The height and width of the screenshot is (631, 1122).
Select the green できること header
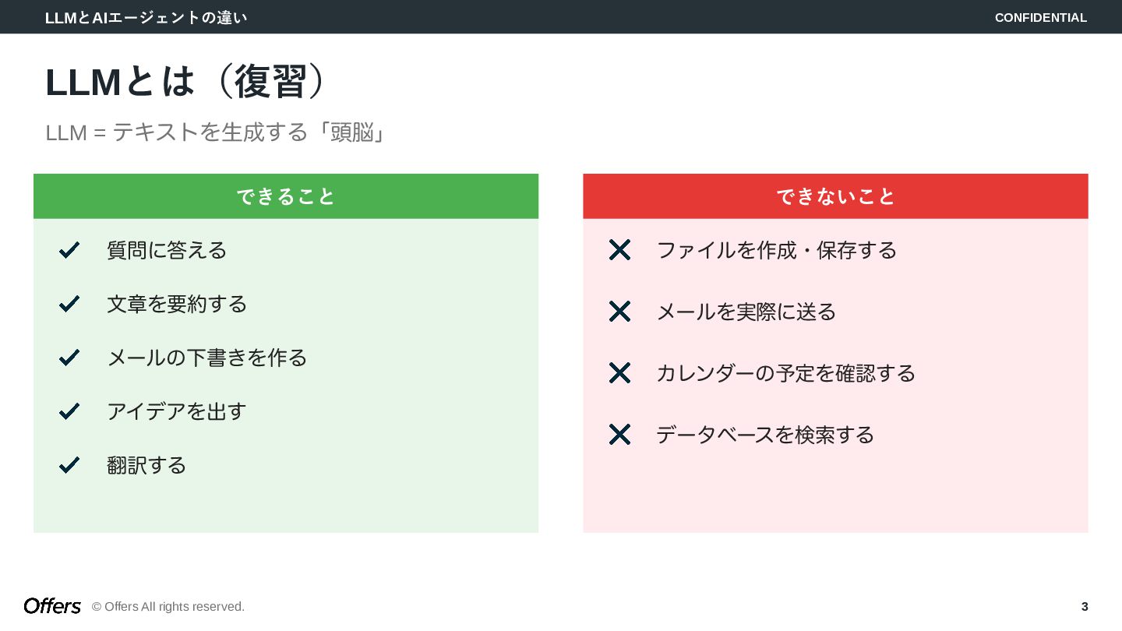tap(286, 196)
